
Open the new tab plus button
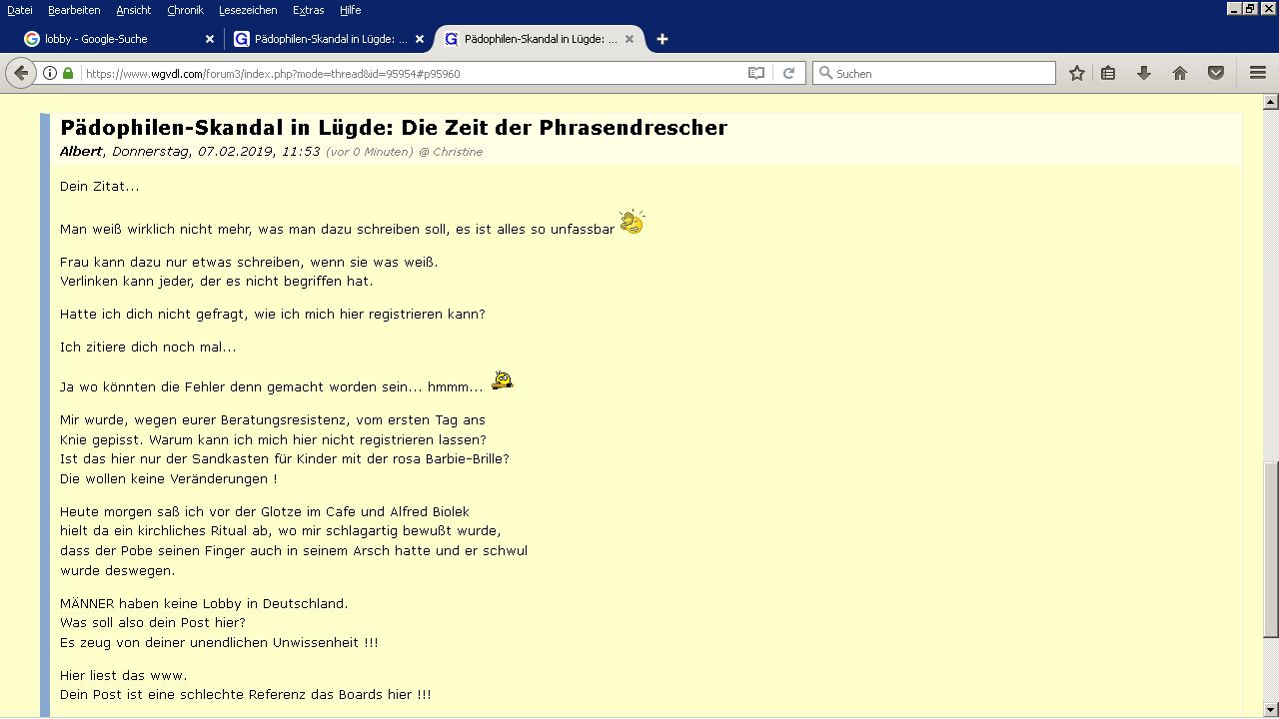(x=661, y=39)
